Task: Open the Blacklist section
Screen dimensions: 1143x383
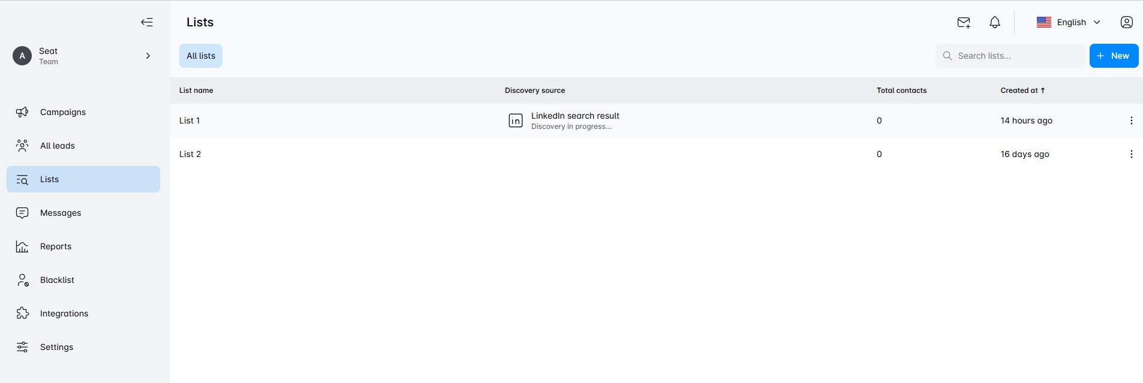Action: 57,280
